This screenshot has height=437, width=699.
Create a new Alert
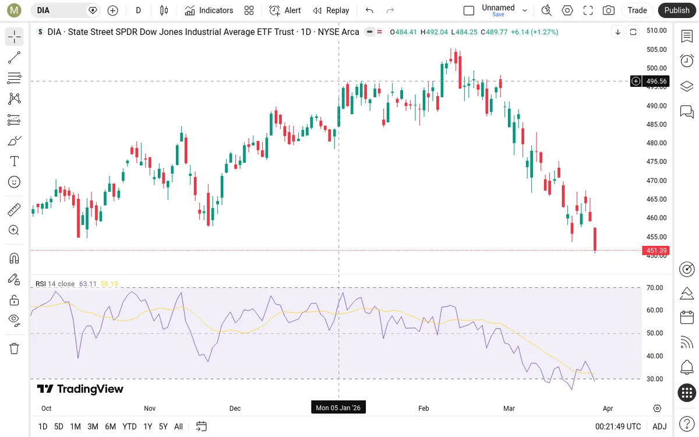[285, 10]
